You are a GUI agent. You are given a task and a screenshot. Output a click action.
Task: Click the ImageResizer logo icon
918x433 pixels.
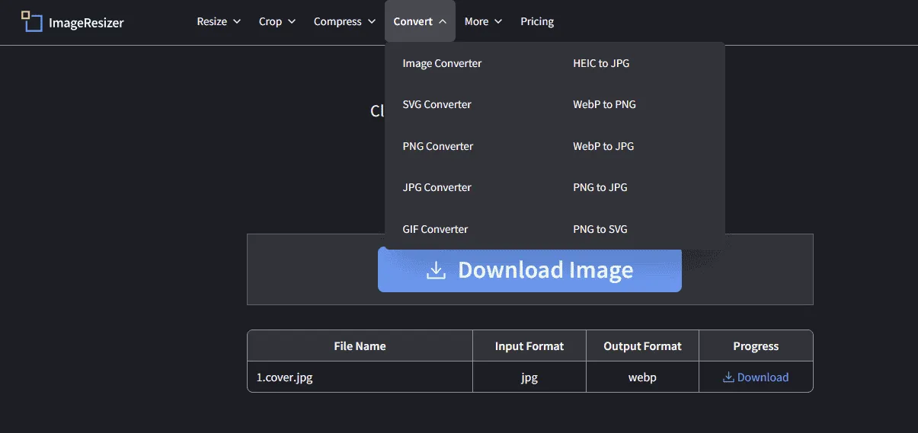pyautogui.click(x=31, y=21)
